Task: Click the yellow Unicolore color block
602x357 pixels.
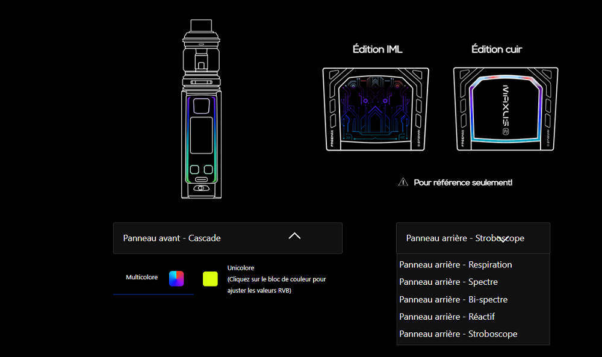Action: click(x=210, y=279)
